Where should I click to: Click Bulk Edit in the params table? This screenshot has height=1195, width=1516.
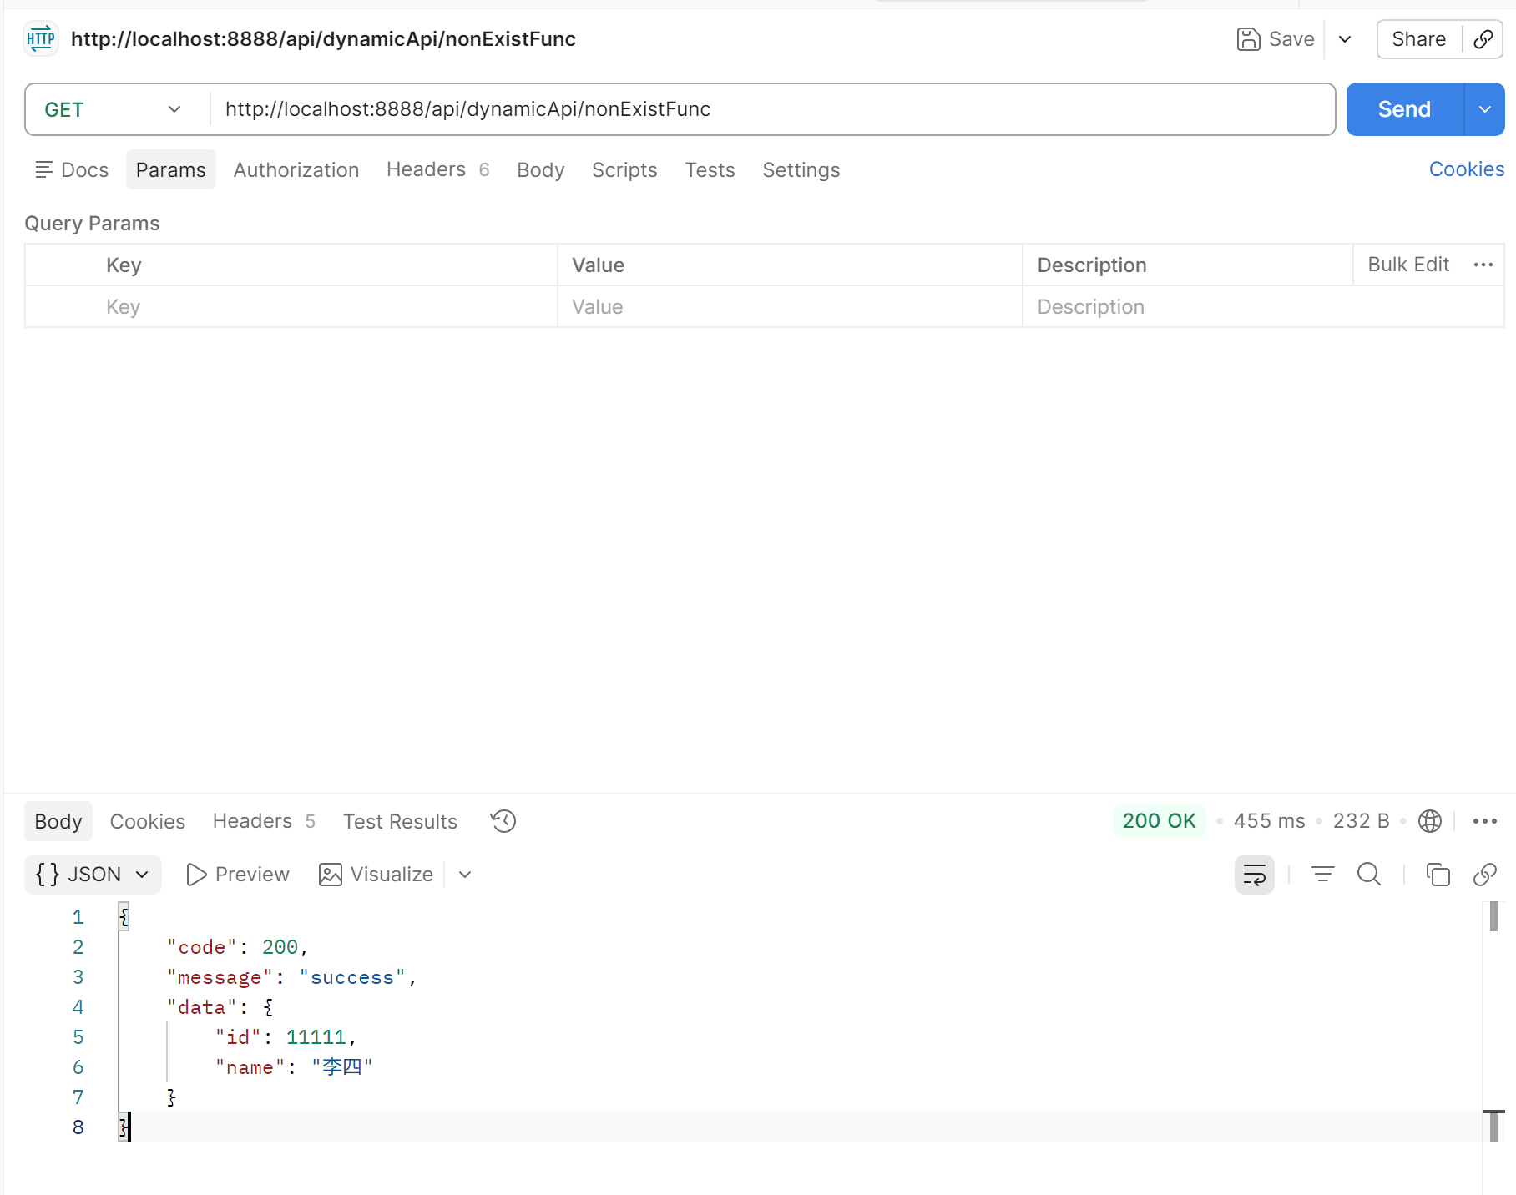coord(1407,265)
